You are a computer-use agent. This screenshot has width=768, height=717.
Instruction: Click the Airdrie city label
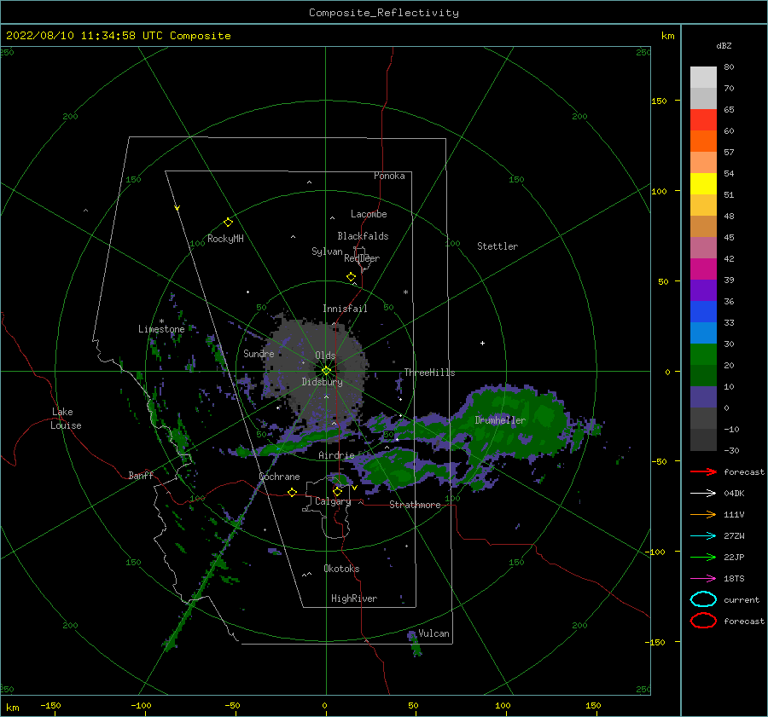pyautogui.click(x=336, y=455)
